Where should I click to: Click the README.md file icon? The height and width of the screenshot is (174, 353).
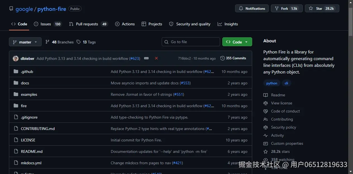[x=16, y=151]
